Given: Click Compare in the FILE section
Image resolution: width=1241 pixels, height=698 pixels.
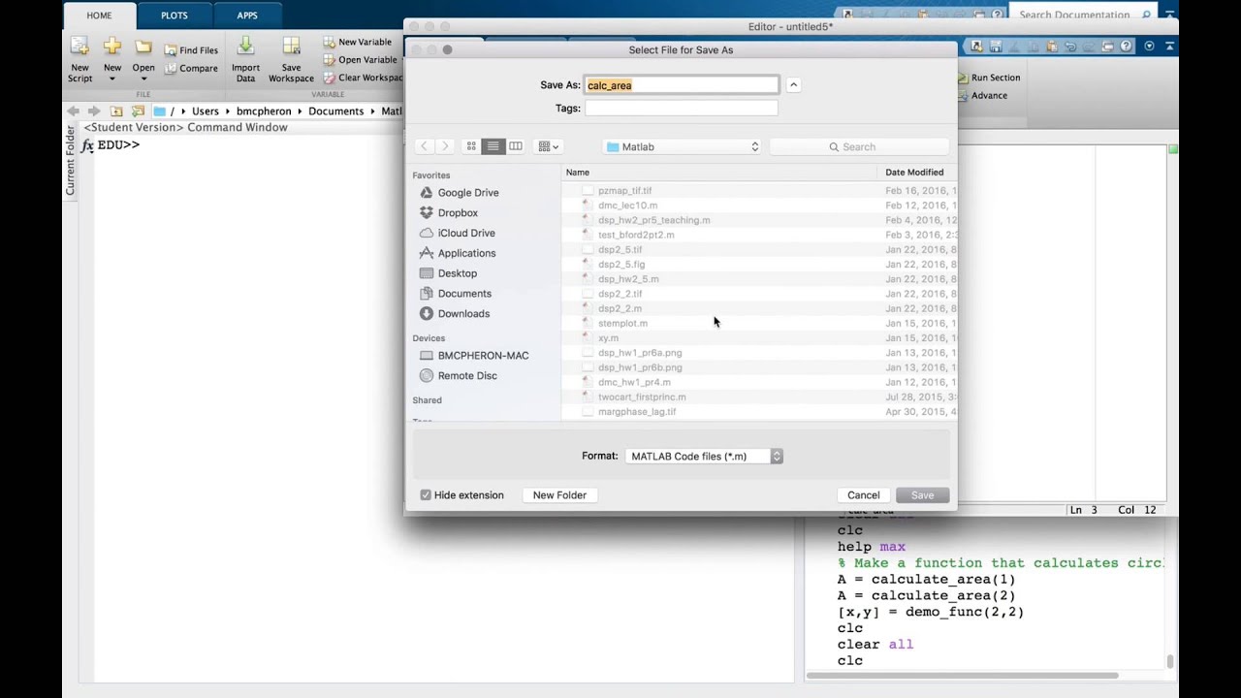Looking at the screenshot, I should point(191,69).
